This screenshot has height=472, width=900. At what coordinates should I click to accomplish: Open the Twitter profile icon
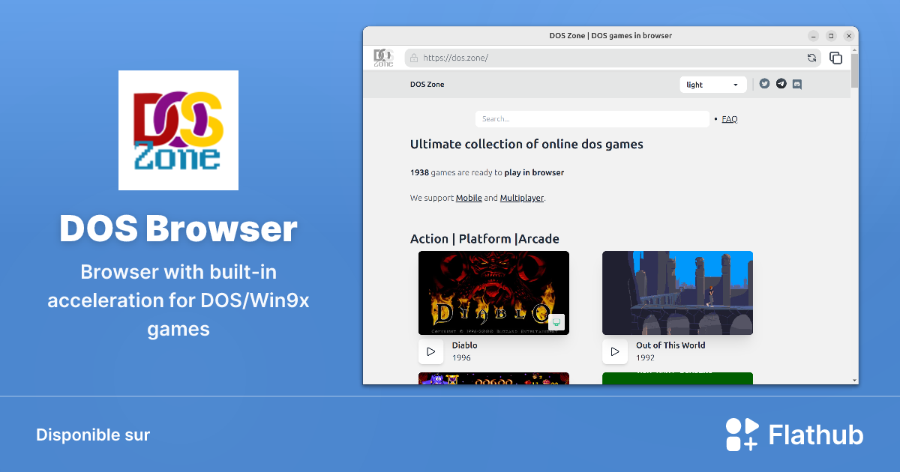(764, 84)
